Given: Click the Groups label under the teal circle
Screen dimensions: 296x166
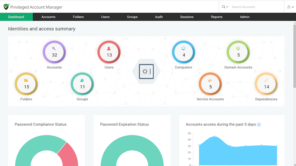Looking at the screenshot, I should (82, 99).
